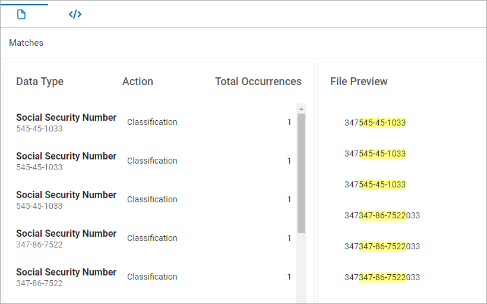
Task: Click the Total Occurrences column header
Action: (258, 82)
